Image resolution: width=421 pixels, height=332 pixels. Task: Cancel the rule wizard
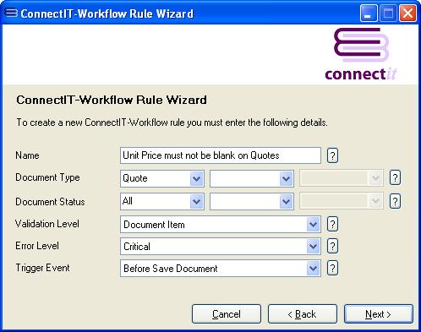[227, 313]
